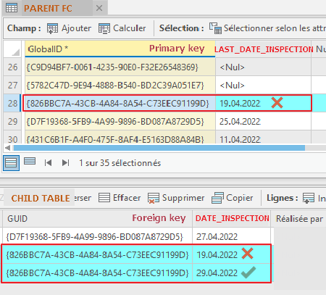Click the horizontal scrollbar thumb

point(159,148)
